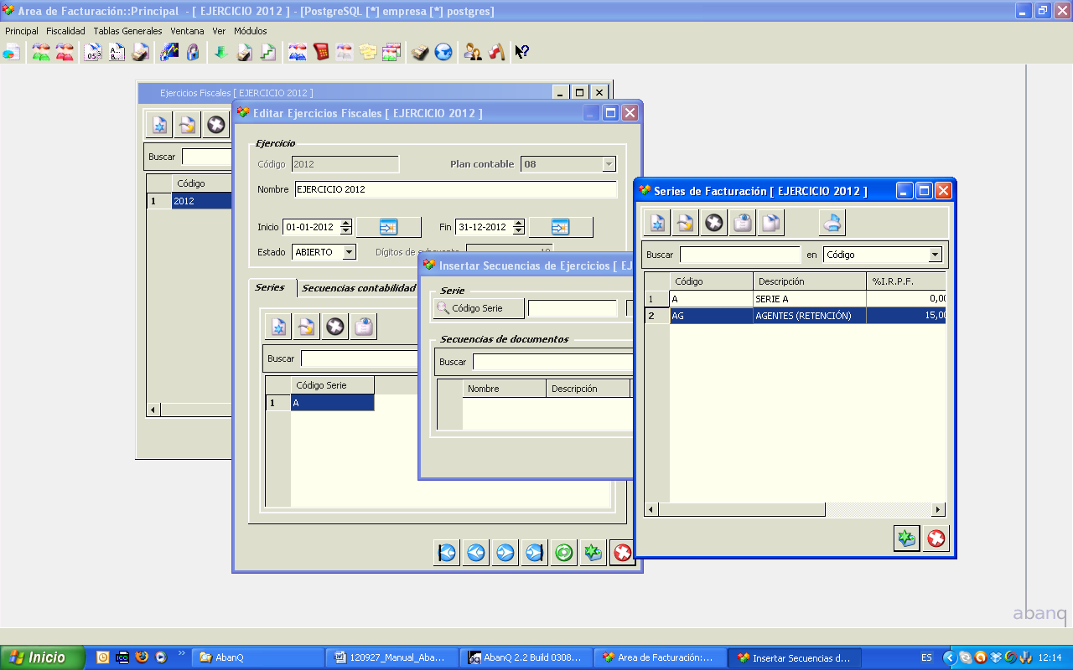View selected record in Series de Facturación
Viewport: 1073px width, 670px height.
[743, 223]
